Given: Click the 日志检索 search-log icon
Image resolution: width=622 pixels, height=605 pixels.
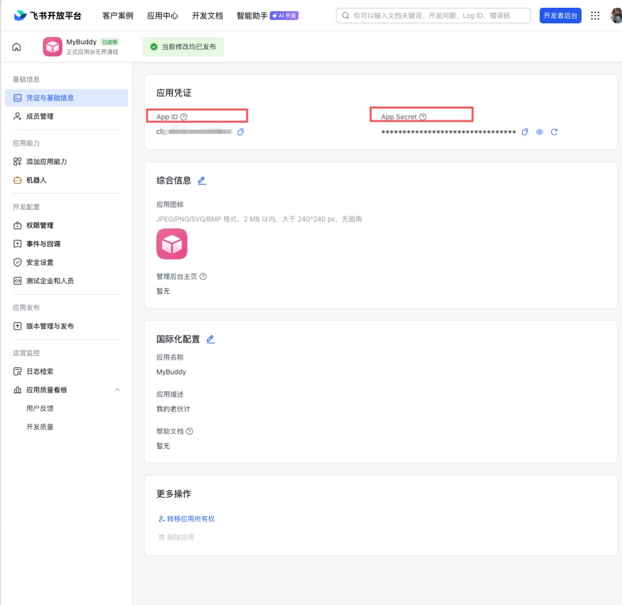Looking at the screenshot, I should click(17, 371).
